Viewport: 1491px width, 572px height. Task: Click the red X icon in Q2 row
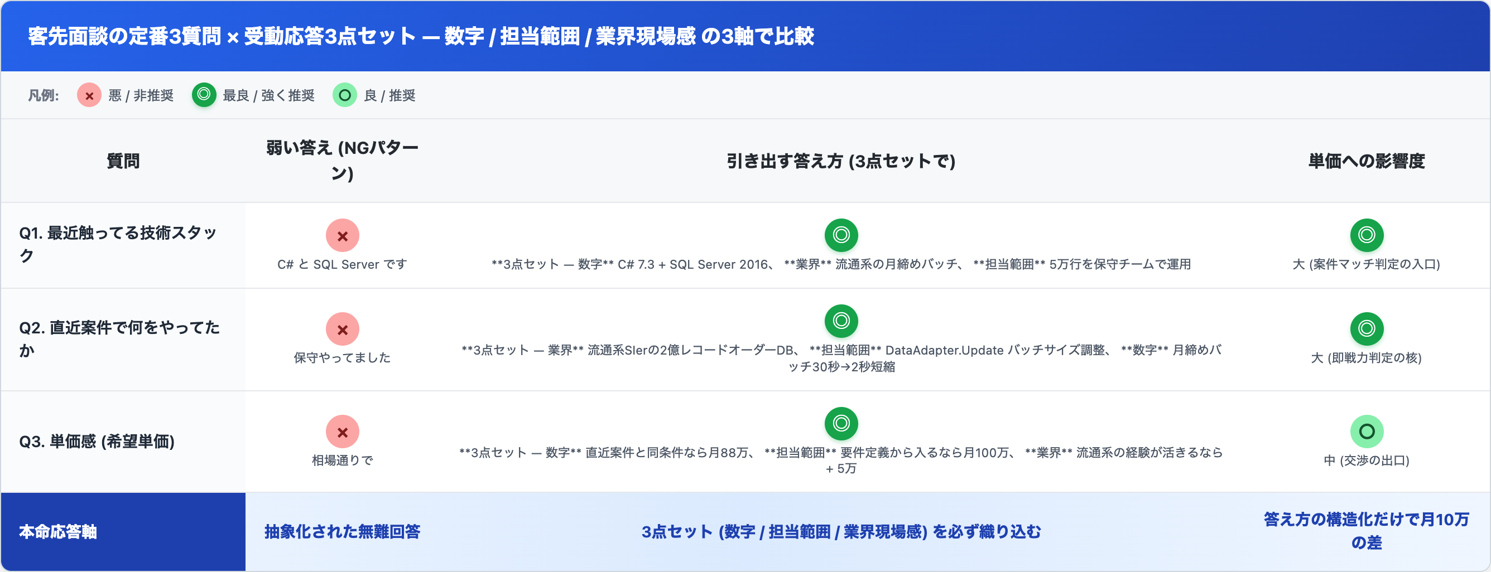coord(343,329)
